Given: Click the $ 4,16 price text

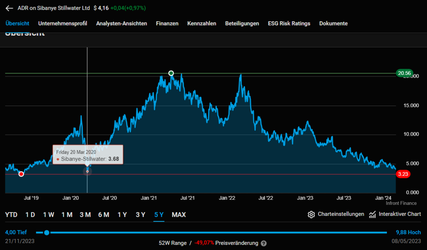Looking at the screenshot, I should pos(101,8).
